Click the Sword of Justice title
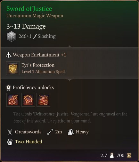 (x=29, y=9)
